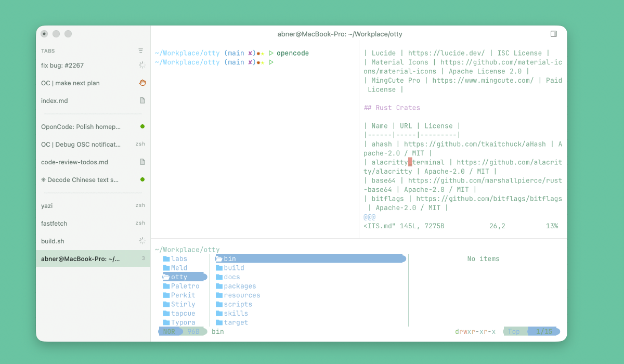The width and height of the screenshot is (624, 364).
Task: Click the vim status line '<ITS.md" 145L, 7275B'
Action: (x=404, y=226)
